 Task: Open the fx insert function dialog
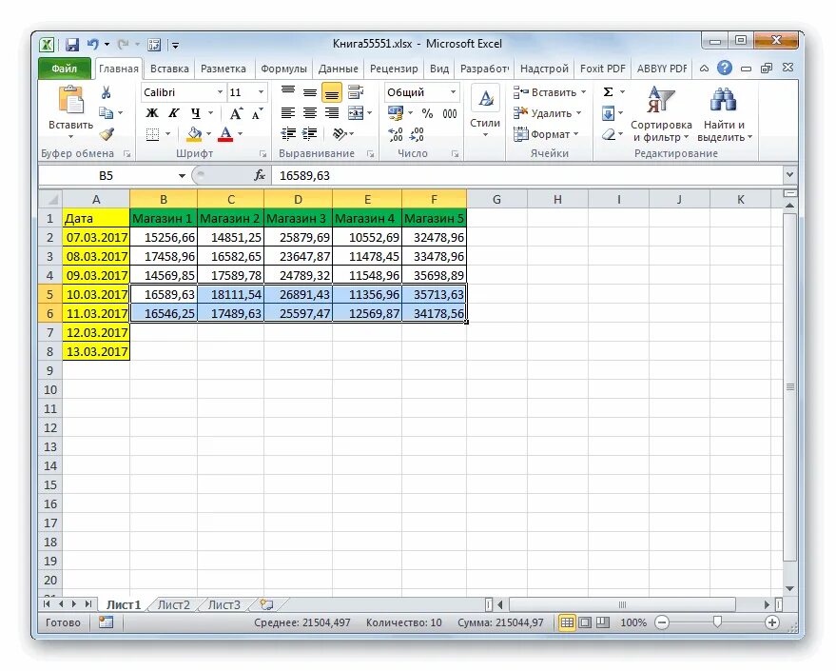pos(260,175)
